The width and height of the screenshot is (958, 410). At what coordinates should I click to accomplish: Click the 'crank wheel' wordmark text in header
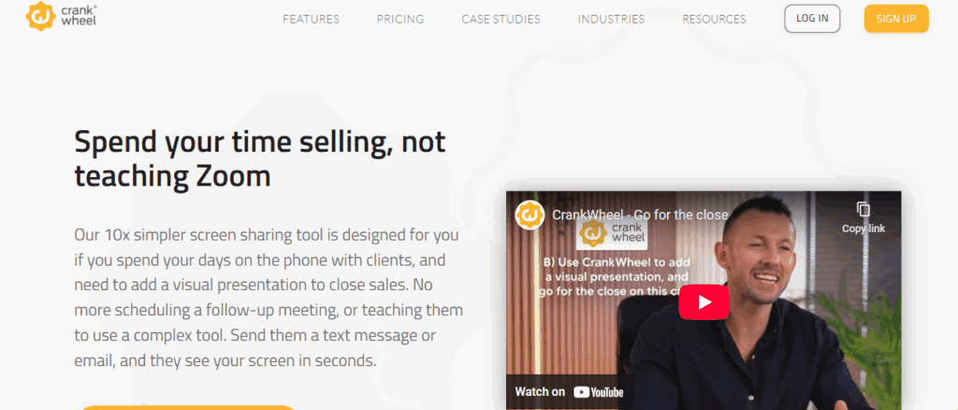pyautogui.click(x=80, y=15)
